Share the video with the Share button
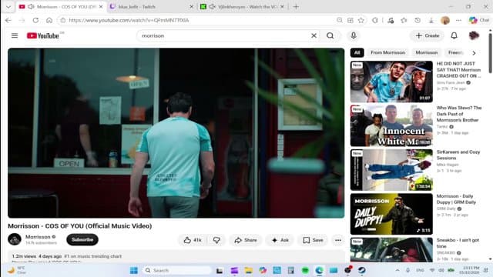This screenshot has height=277, width=493. point(246,240)
